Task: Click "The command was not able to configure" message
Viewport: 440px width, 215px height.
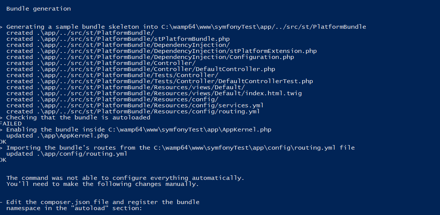Action: 125,178
